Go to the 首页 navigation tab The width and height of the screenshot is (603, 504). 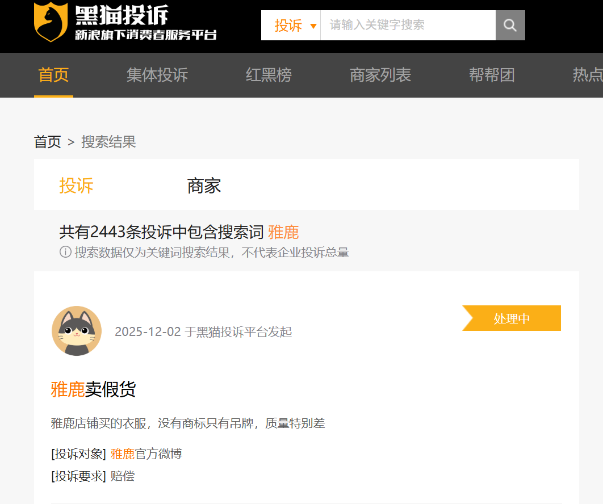point(53,75)
